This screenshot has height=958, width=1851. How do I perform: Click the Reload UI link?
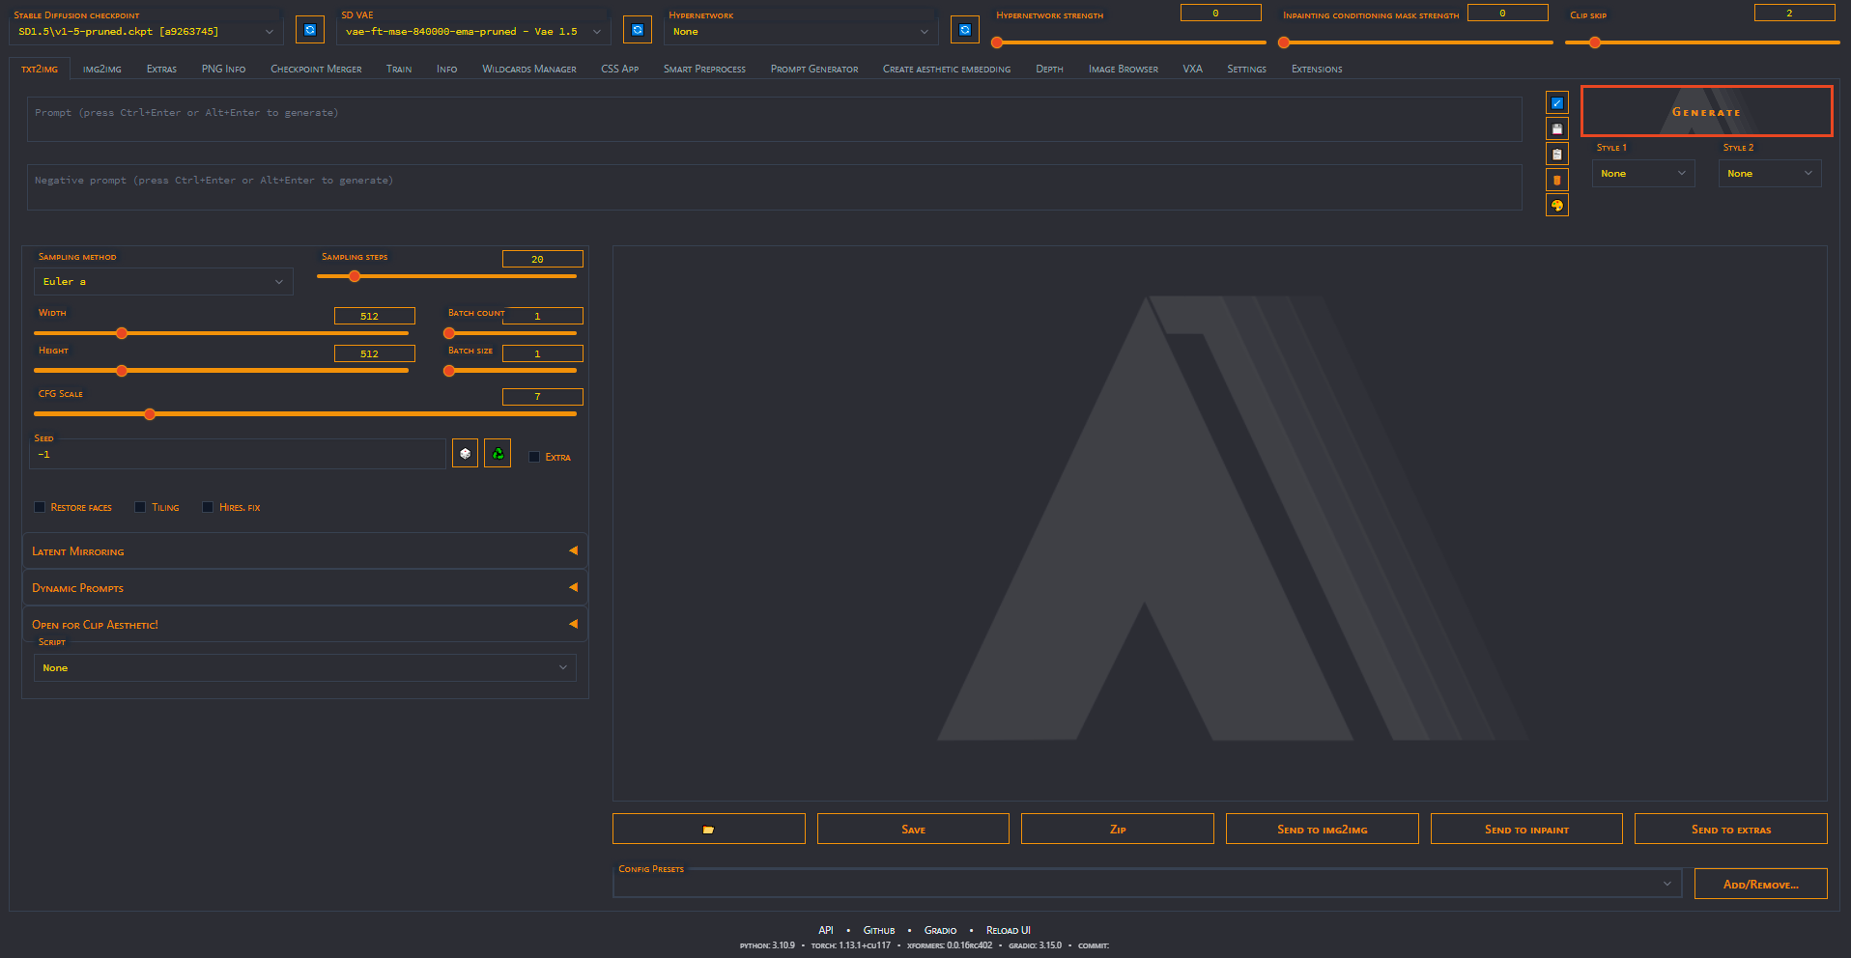(x=1009, y=931)
